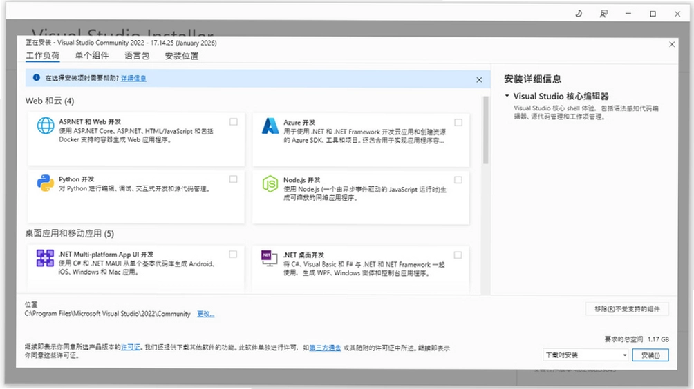
Task: Click the 桌面应用和移动应用 (5) heading
Action: tap(70, 234)
